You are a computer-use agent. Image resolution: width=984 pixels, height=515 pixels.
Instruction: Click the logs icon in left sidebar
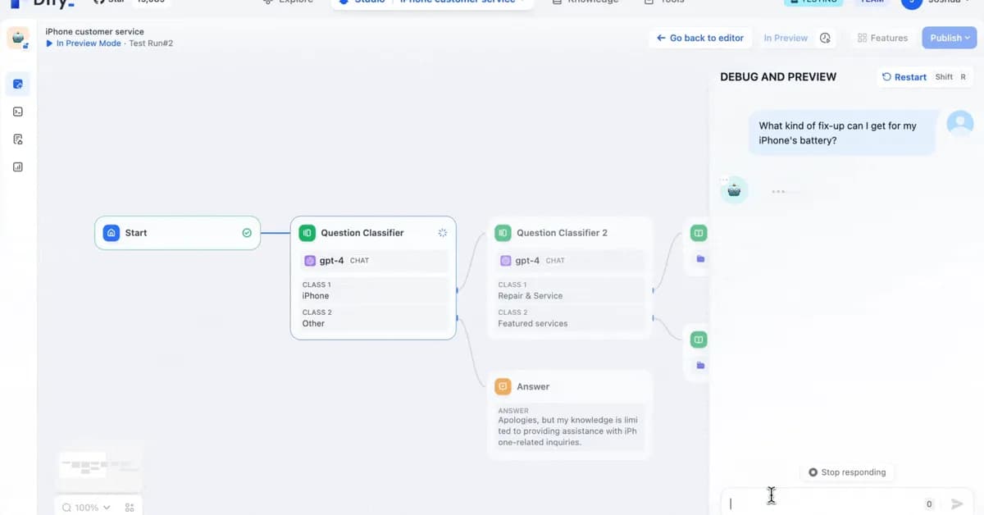pyautogui.click(x=17, y=138)
